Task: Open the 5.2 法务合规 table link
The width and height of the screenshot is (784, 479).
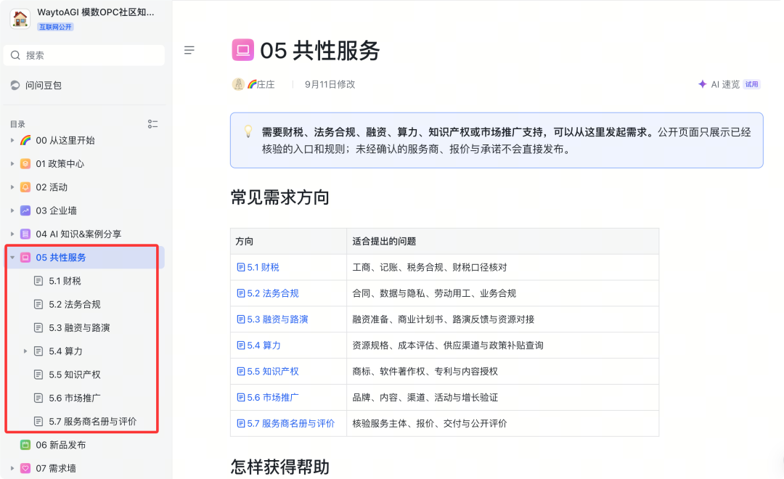Action: pyautogui.click(x=267, y=293)
